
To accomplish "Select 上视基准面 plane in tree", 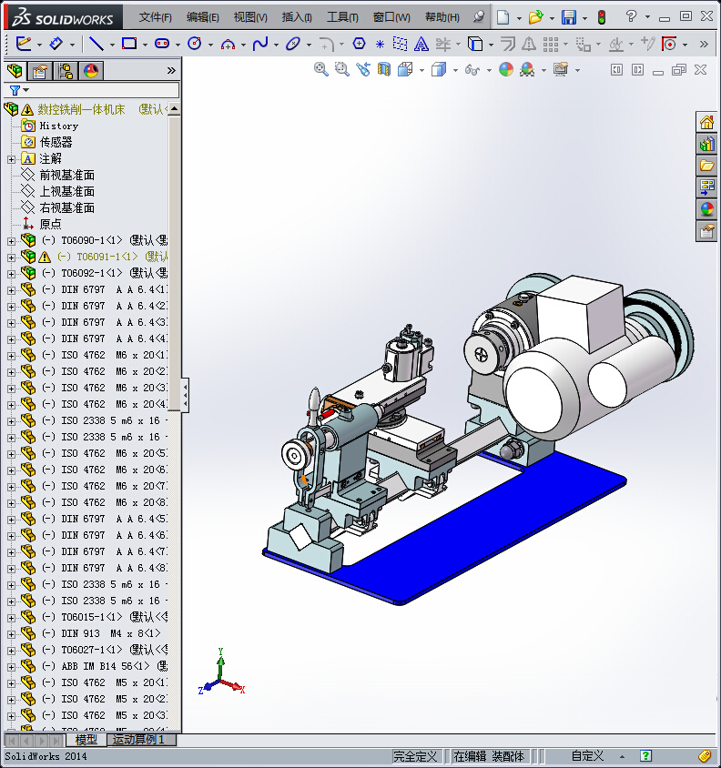I will click(67, 191).
